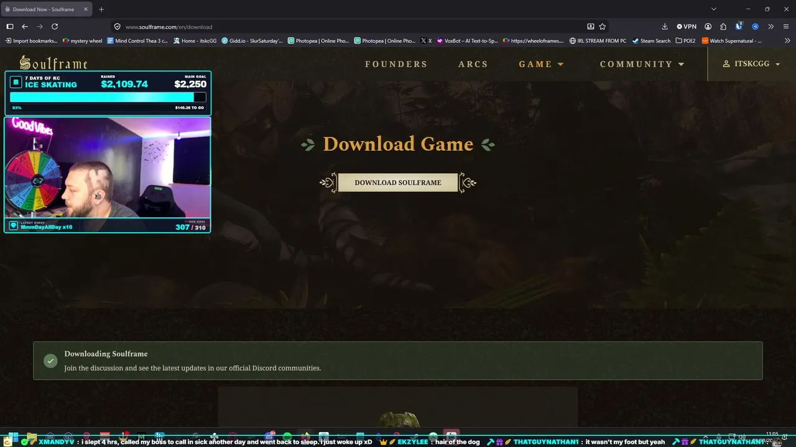Open the Mind Control Thea bookmark

click(137, 41)
